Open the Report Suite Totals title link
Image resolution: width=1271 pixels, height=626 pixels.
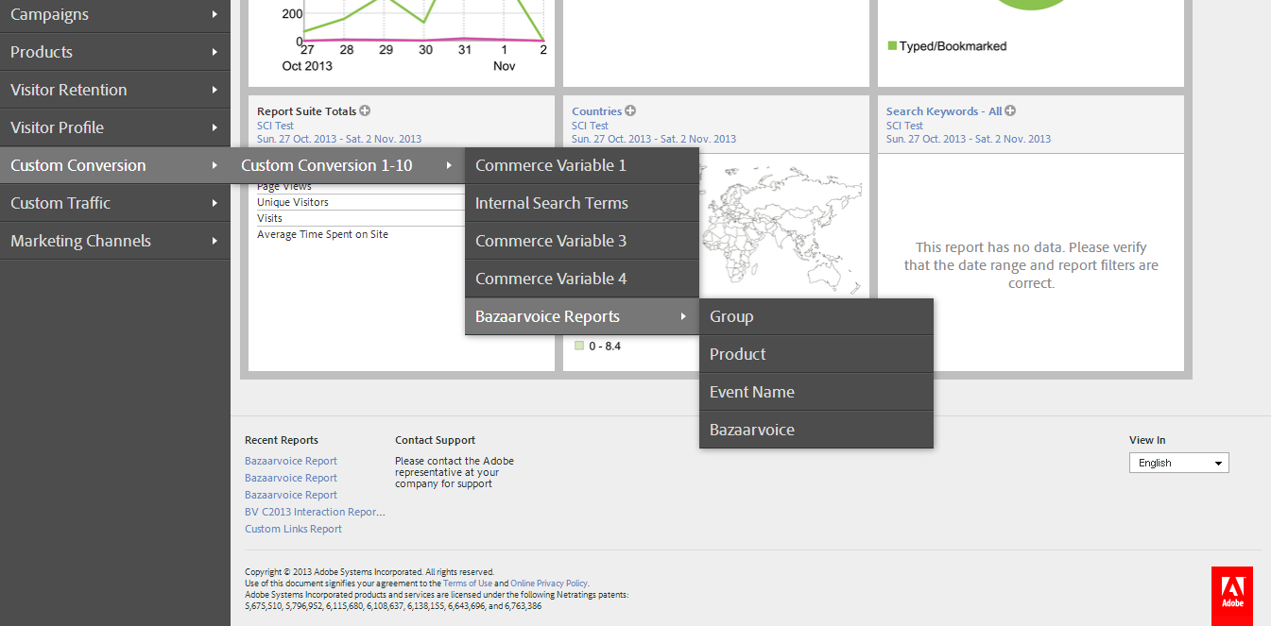click(x=306, y=111)
